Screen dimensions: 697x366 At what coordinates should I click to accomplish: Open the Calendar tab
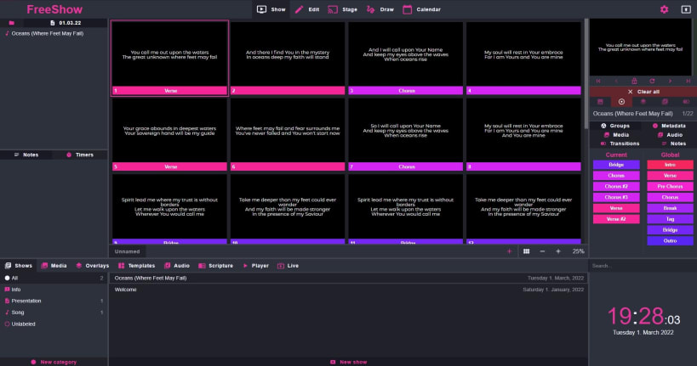(421, 9)
